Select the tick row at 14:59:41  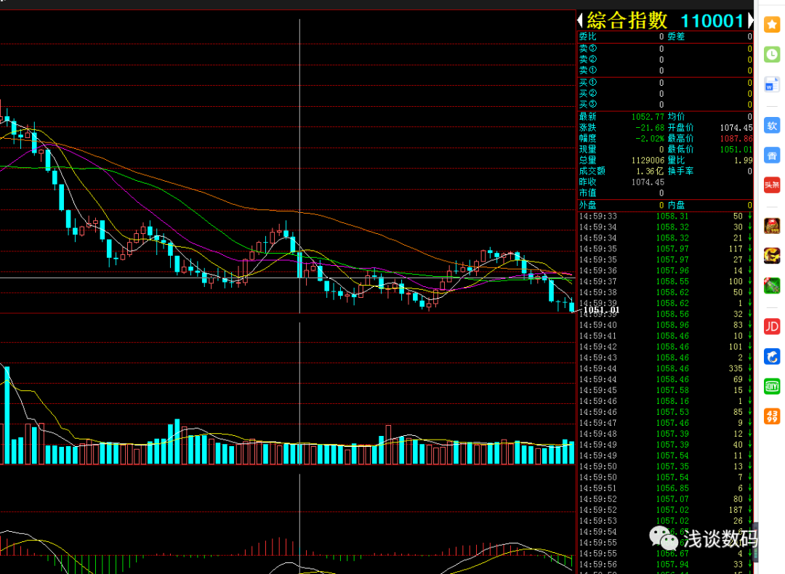[665, 336]
